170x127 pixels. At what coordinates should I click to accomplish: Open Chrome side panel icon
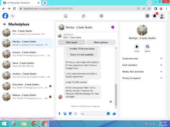(x=156, y=8)
